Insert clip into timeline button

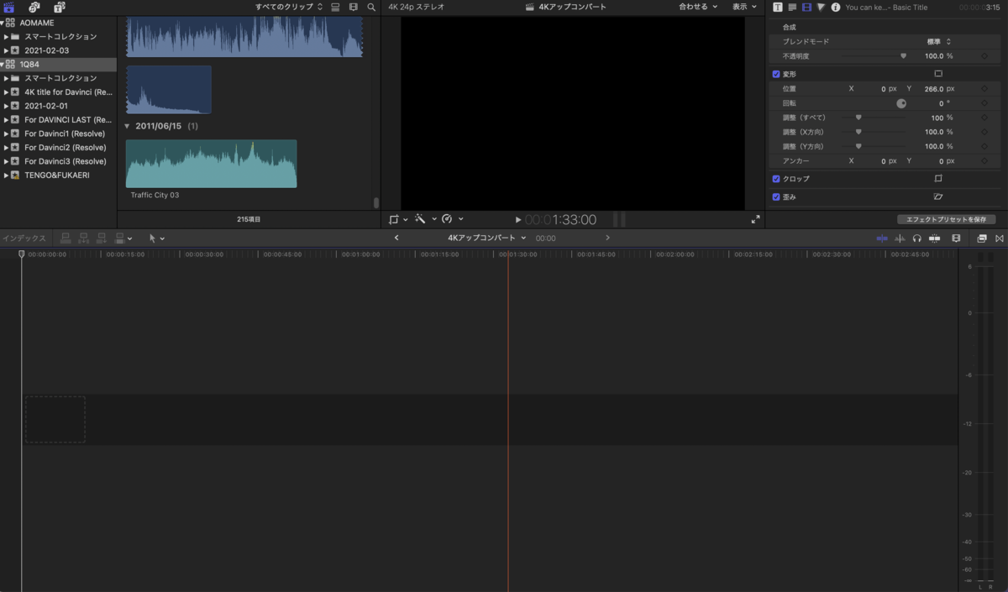click(x=83, y=238)
